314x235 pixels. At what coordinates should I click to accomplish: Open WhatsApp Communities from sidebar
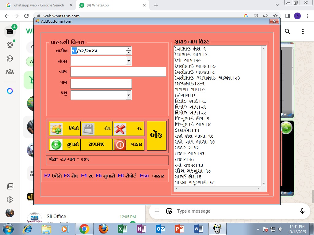tap(10, 72)
